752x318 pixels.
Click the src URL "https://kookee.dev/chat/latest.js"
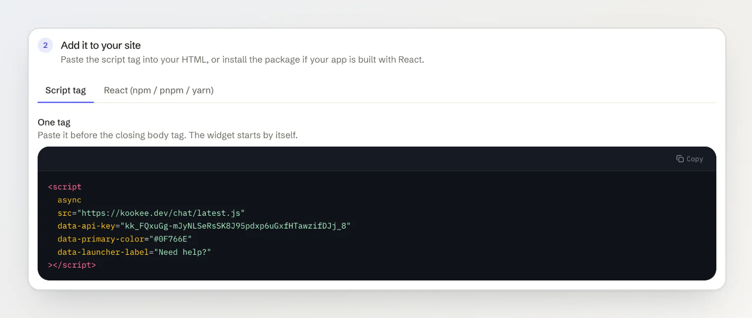pyautogui.click(x=161, y=213)
